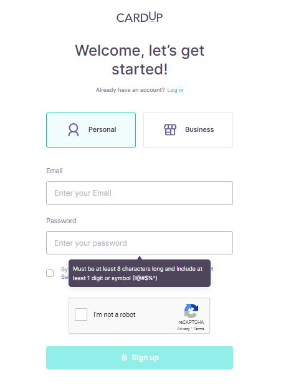
Task: Click the password requirements tooltip
Action: 140,273
